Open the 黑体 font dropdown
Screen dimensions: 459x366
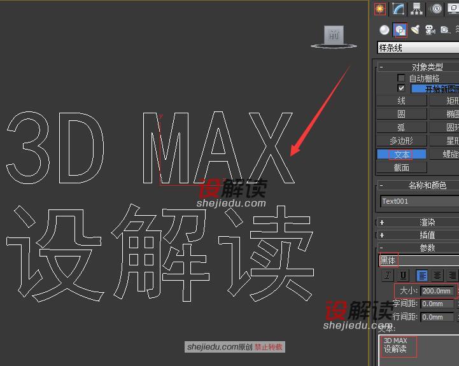(419, 260)
